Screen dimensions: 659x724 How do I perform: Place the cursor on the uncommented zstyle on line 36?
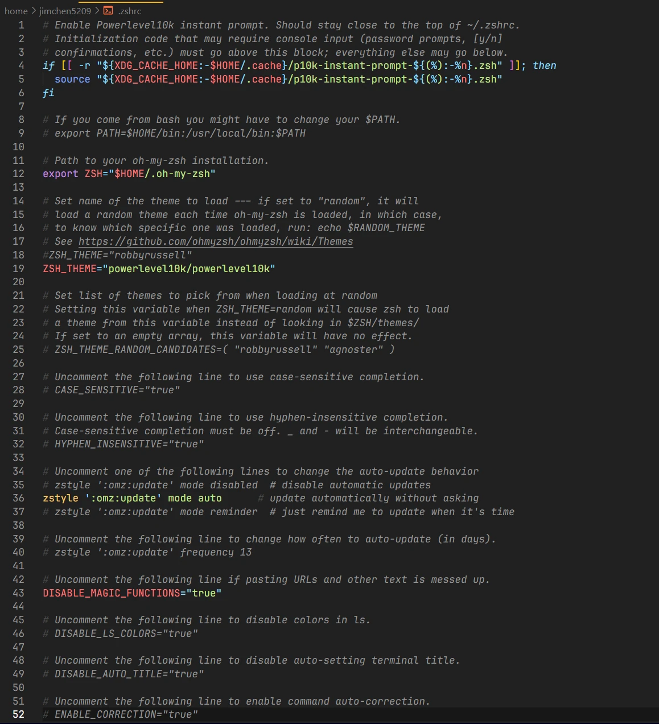(x=60, y=499)
